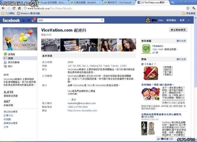Open Facebook messages icon
The height and width of the screenshot is (142, 197).
[28, 21]
